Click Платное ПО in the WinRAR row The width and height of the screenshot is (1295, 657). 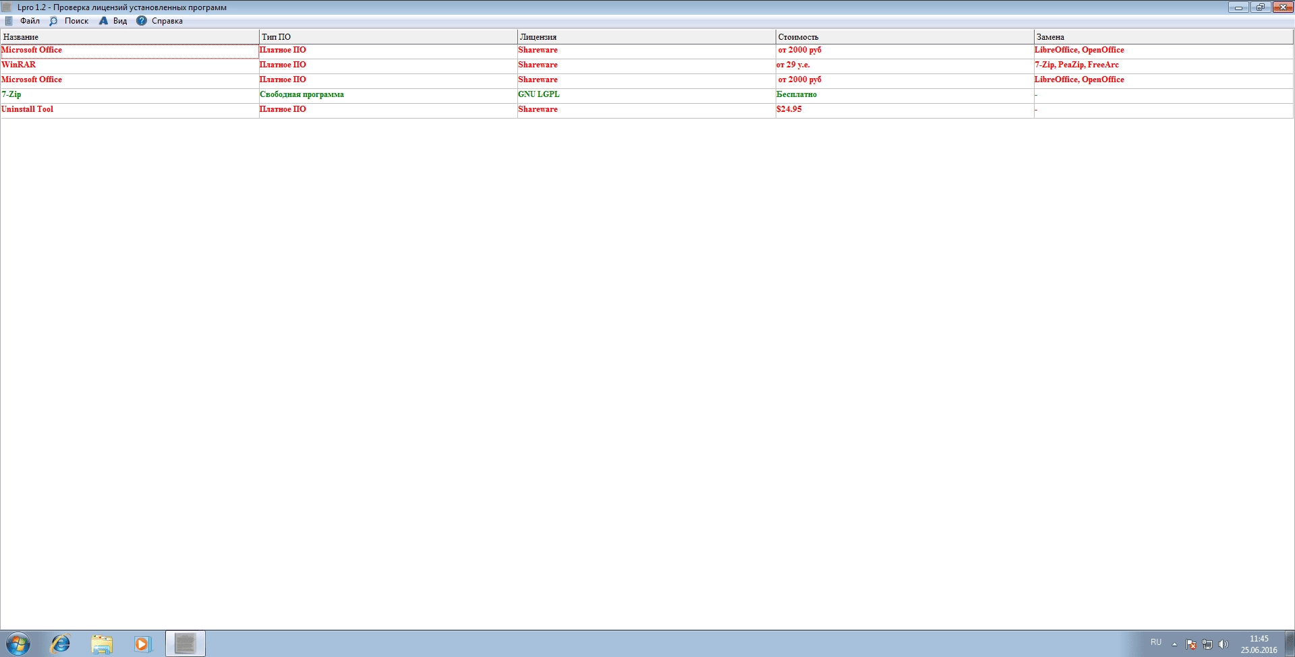tap(388, 65)
